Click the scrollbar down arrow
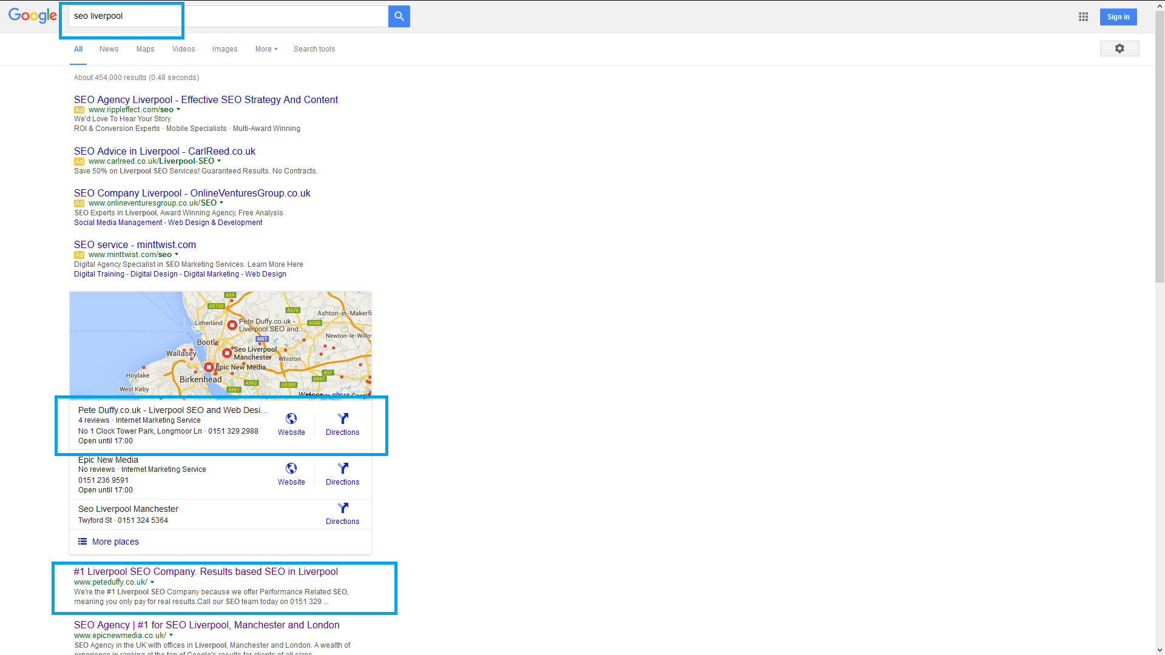This screenshot has width=1165, height=655. [x=1160, y=650]
